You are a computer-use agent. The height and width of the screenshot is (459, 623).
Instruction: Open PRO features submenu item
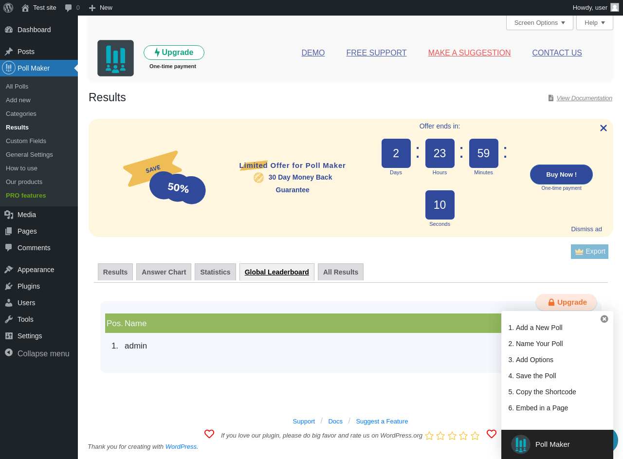[x=39, y=196]
